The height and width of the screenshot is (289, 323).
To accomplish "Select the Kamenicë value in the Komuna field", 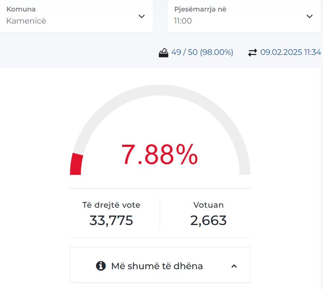I will (x=26, y=21).
